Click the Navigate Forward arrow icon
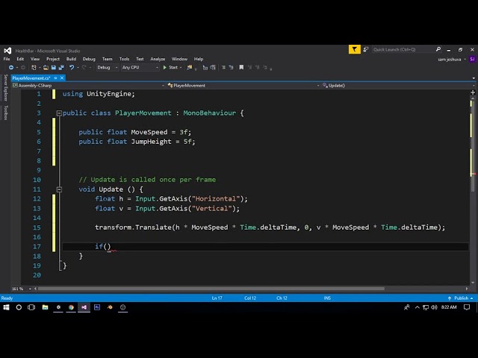The image size is (478, 358). click(23, 68)
